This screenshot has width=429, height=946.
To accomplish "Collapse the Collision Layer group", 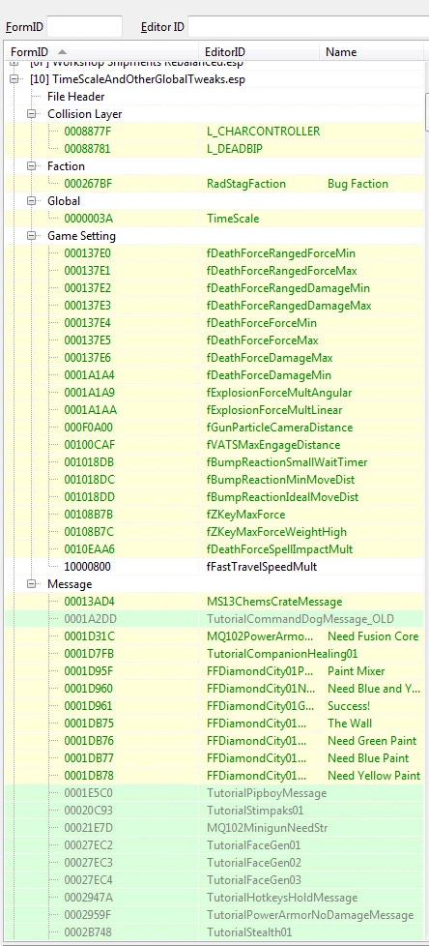I will [x=31, y=114].
